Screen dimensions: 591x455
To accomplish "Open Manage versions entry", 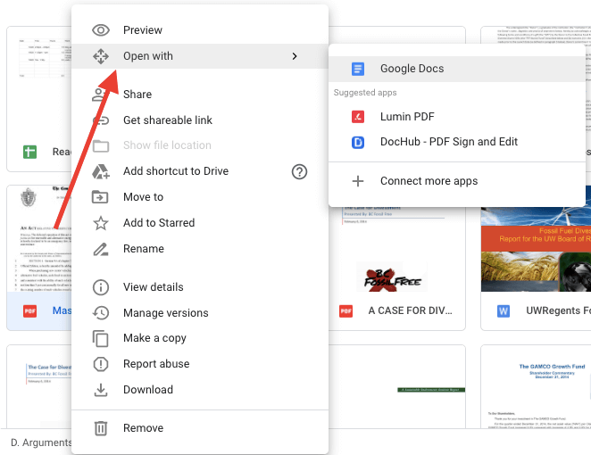I will 165,313.
